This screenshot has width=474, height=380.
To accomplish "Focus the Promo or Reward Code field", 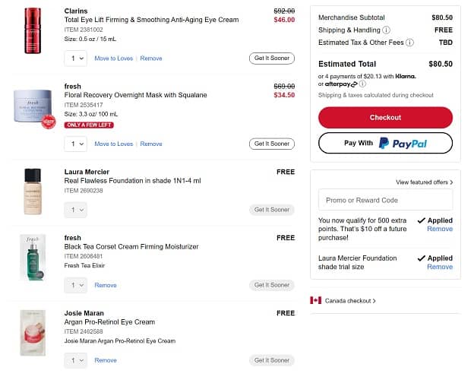I will tap(385, 200).
